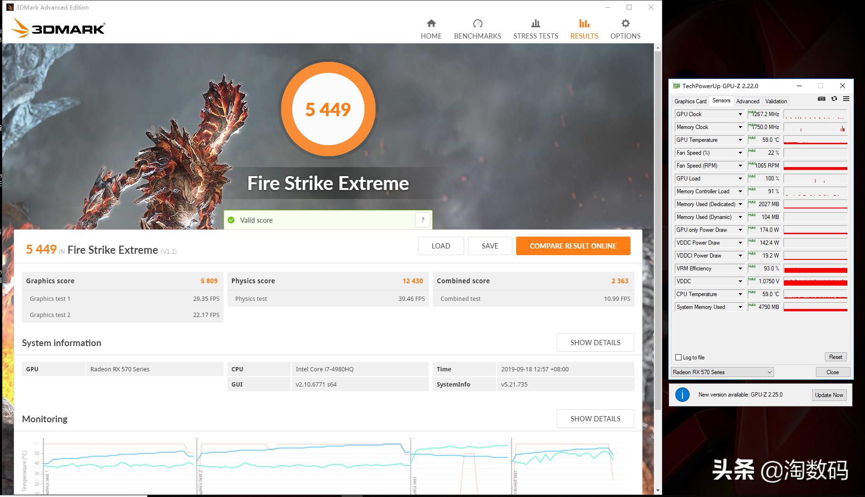Click the scrollbar down arrow in 3DMark
The height and width of the screenshot is (497, 865).
click(x=658, y=490)
